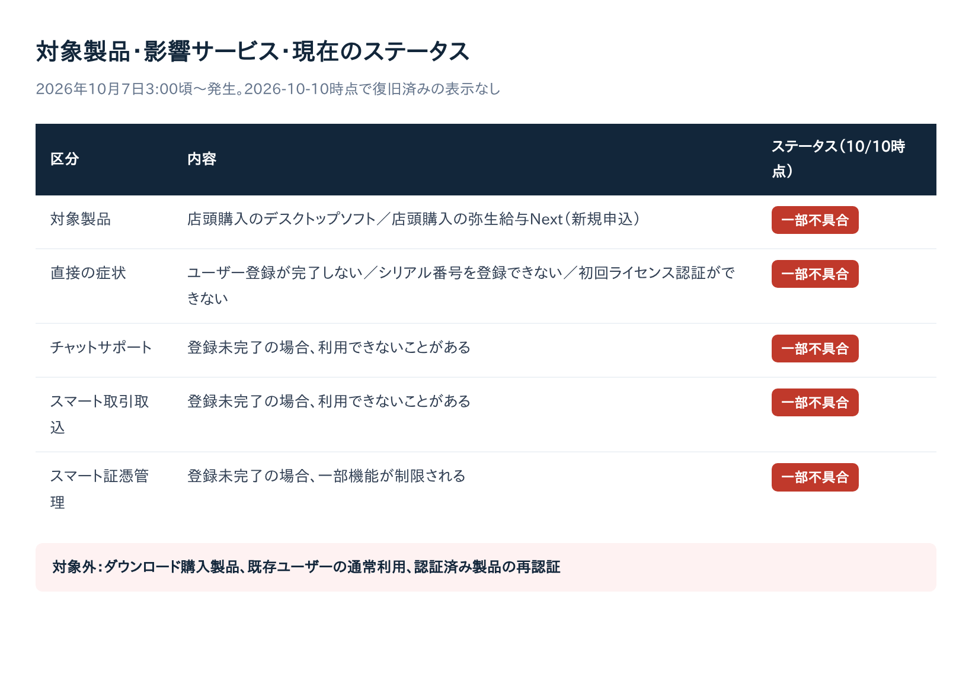The width and height of the screenshot is (972, 700).
Task: Click the description text in スマート取引取込 row
Action: [329, 401]
